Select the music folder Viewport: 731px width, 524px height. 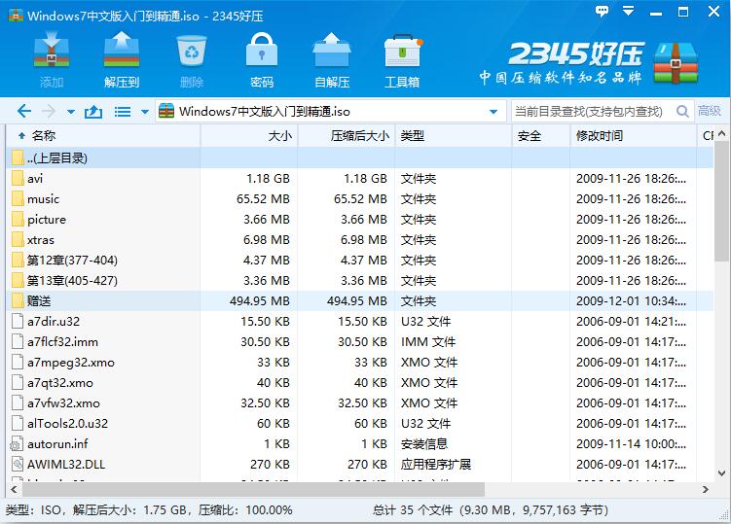[x=360, y=199]
